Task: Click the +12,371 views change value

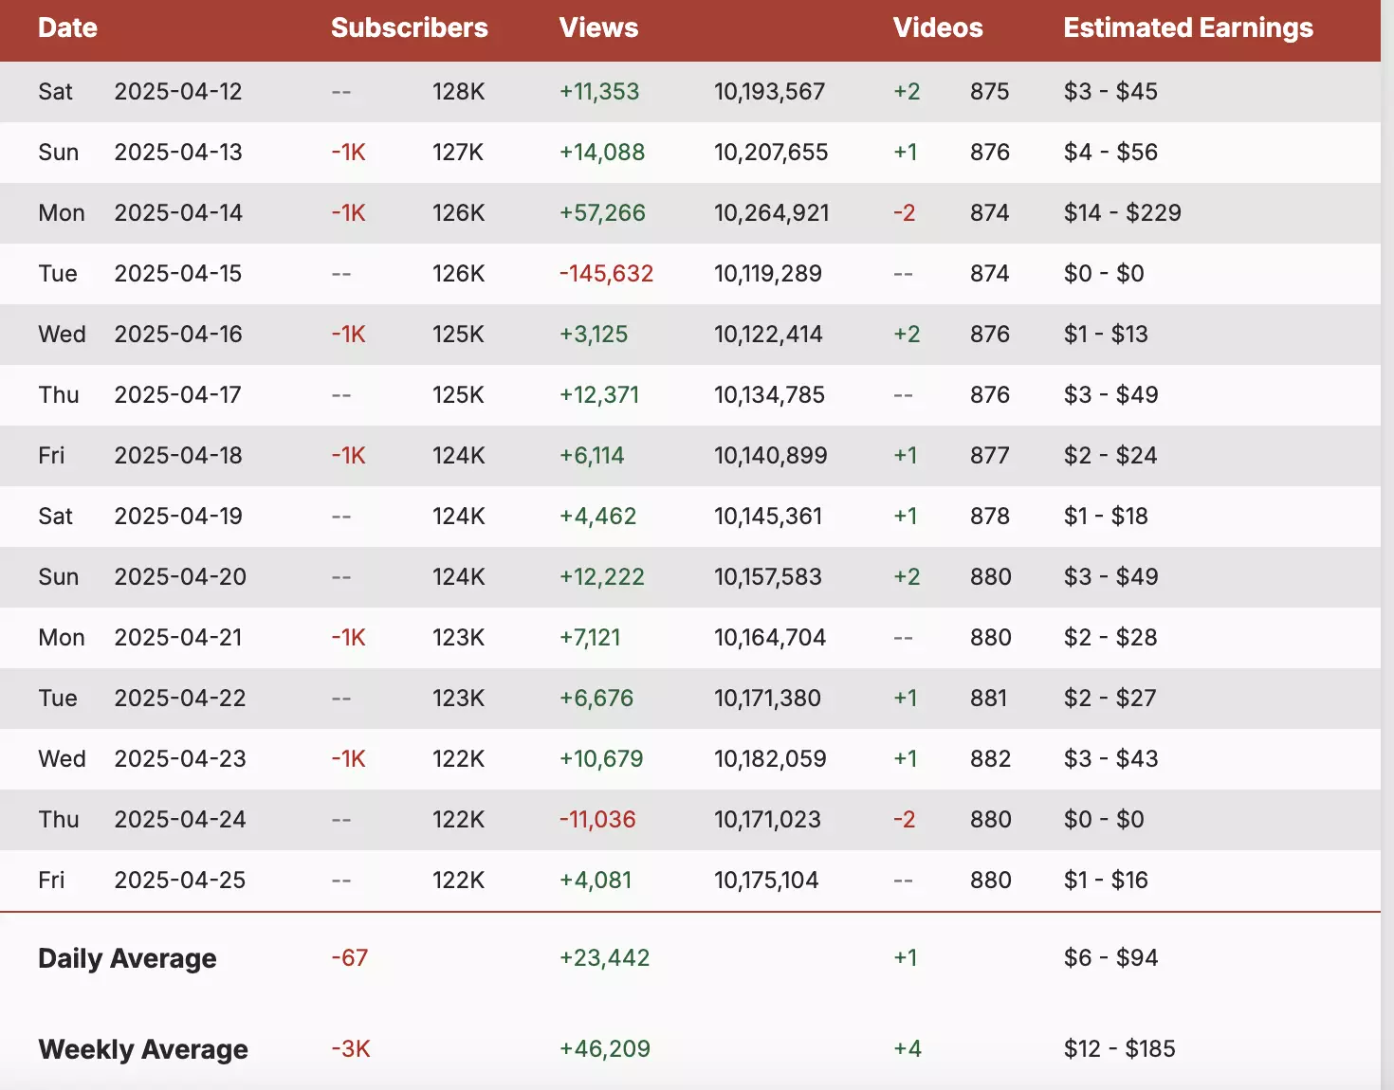Action: coord(599,395)
